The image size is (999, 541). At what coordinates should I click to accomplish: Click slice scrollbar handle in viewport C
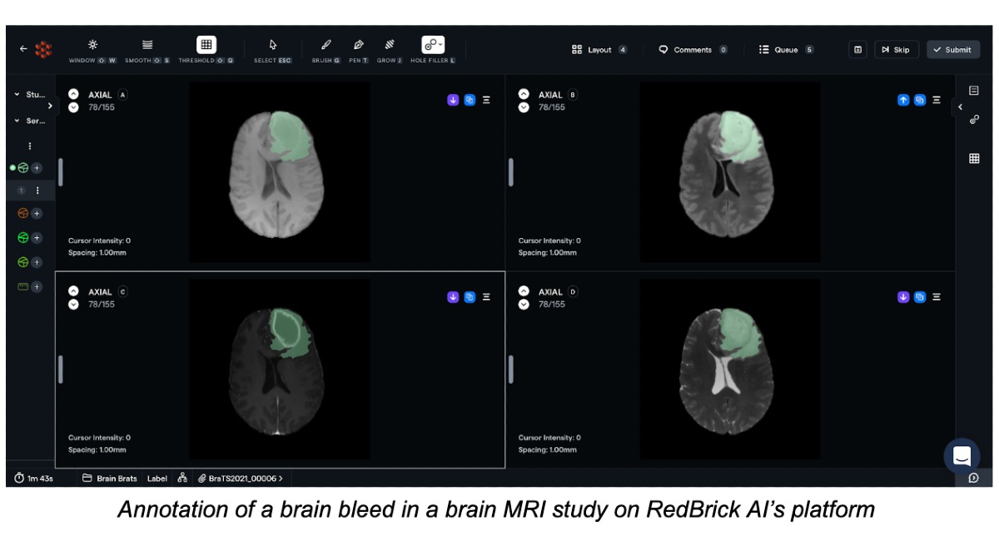tap(60, 369)
